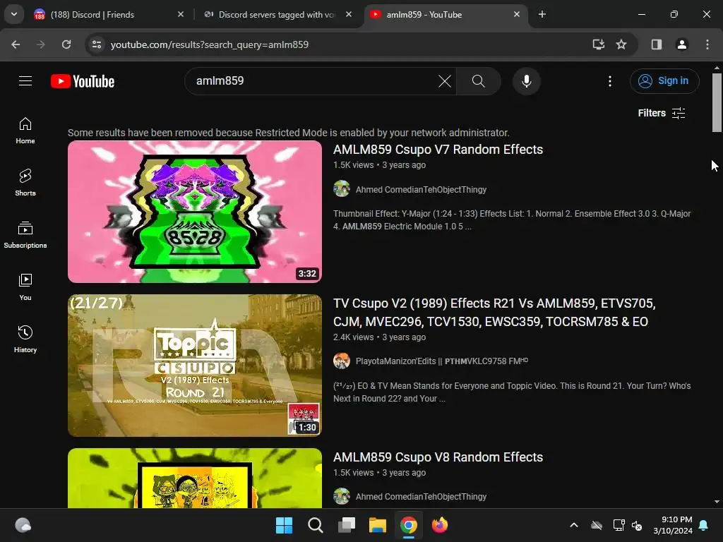
Task: Close the amlm859 YouTube tab
Action: (x=517, y=15)
